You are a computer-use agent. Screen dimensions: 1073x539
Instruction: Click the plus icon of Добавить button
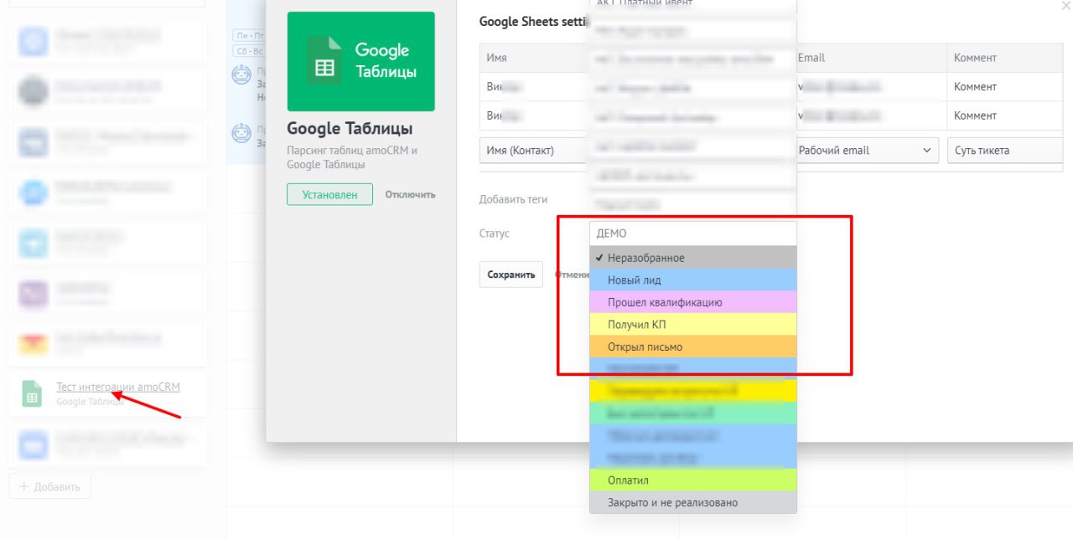pyautogui.click(x=23, y=486)
